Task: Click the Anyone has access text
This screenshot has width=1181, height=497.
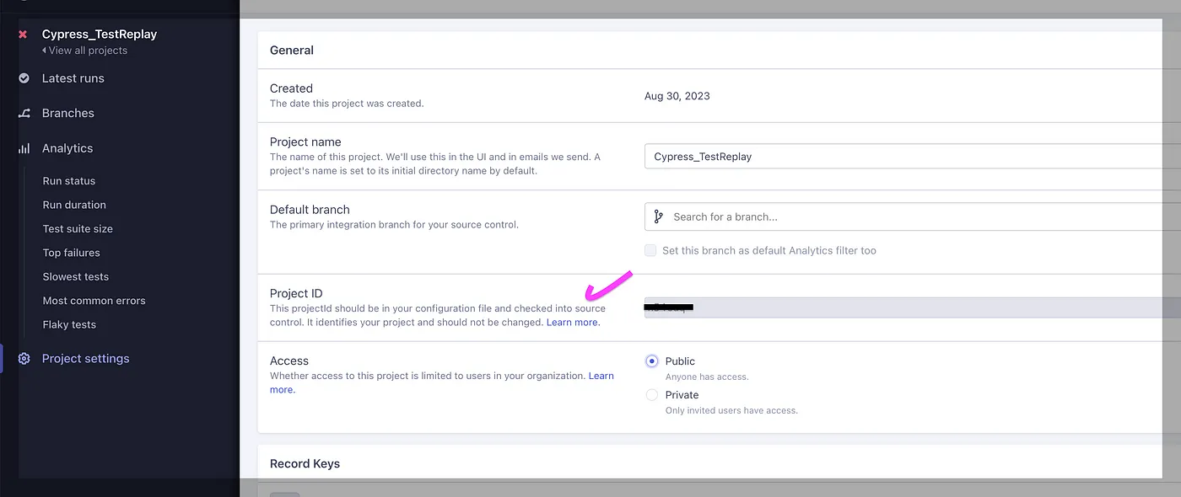Action: click(707, 377)
